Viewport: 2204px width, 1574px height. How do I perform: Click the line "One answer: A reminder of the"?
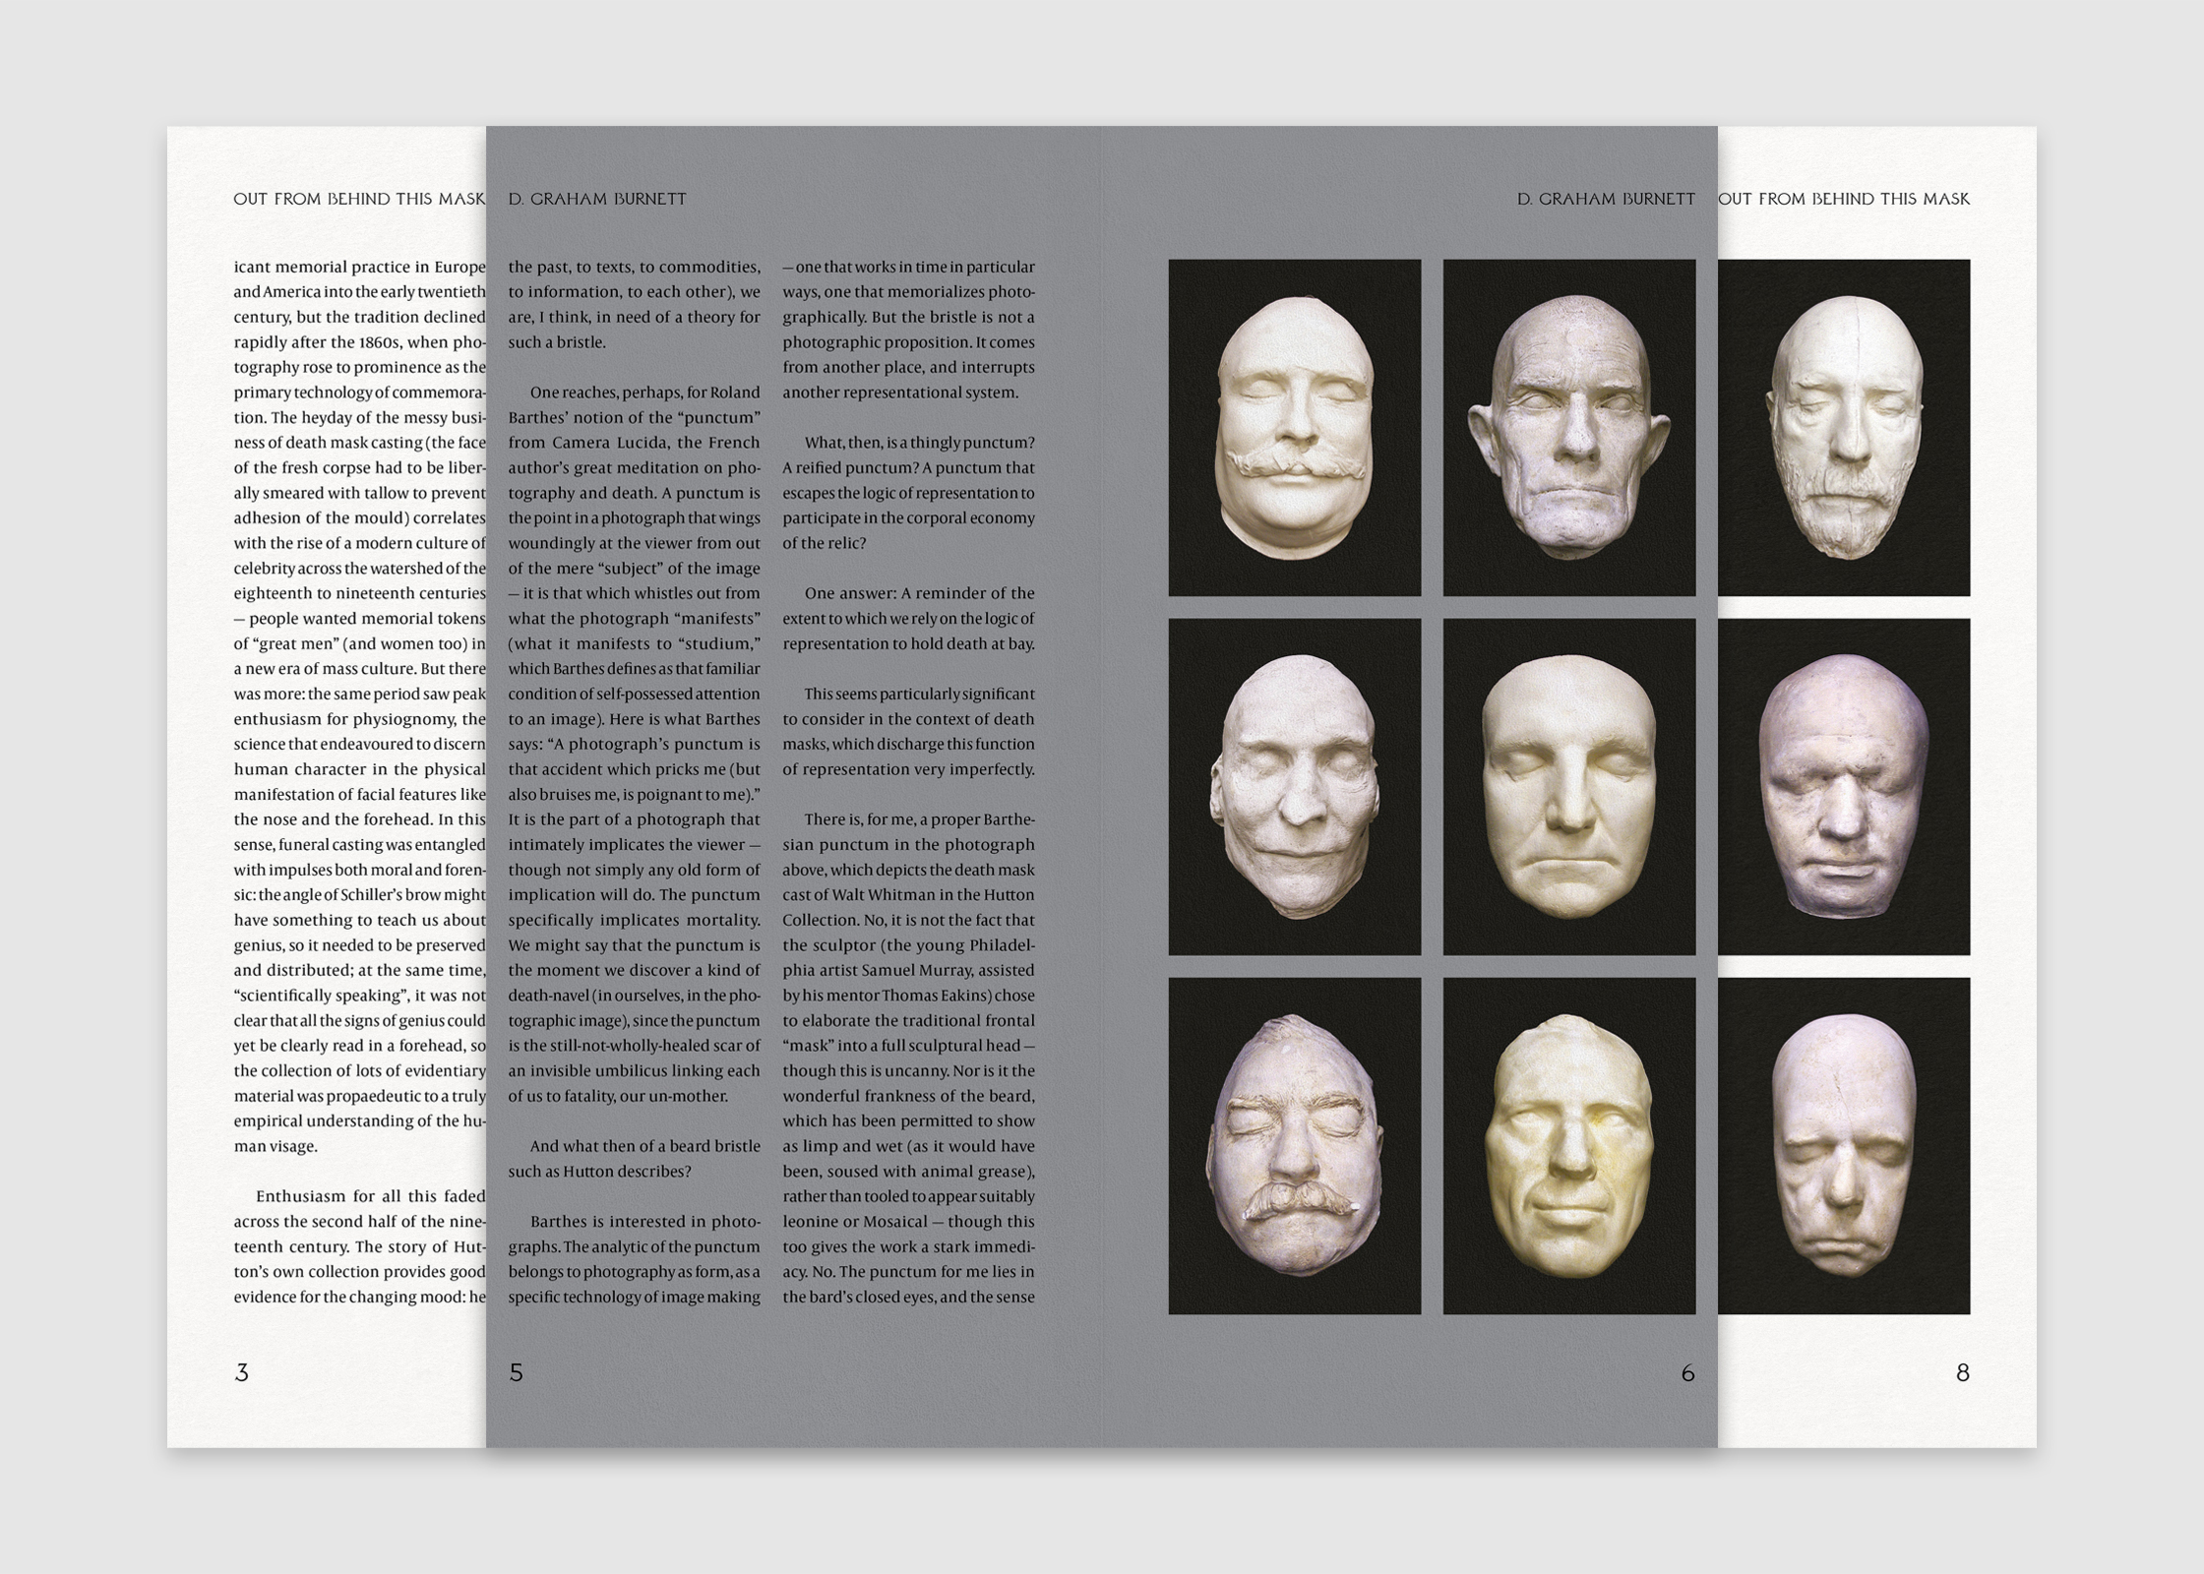920,593
